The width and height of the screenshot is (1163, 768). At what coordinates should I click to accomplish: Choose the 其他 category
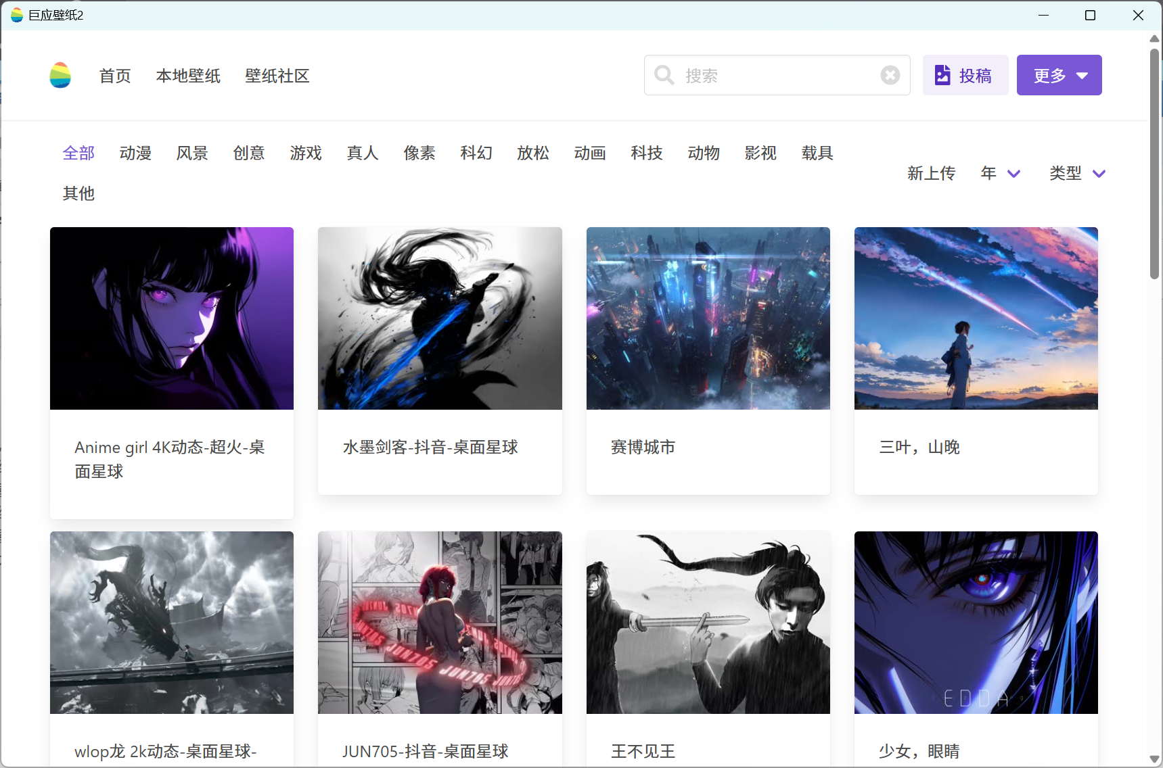click(78, 194)
